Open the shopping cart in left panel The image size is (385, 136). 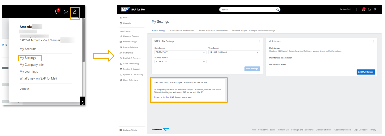coord(66,12)
